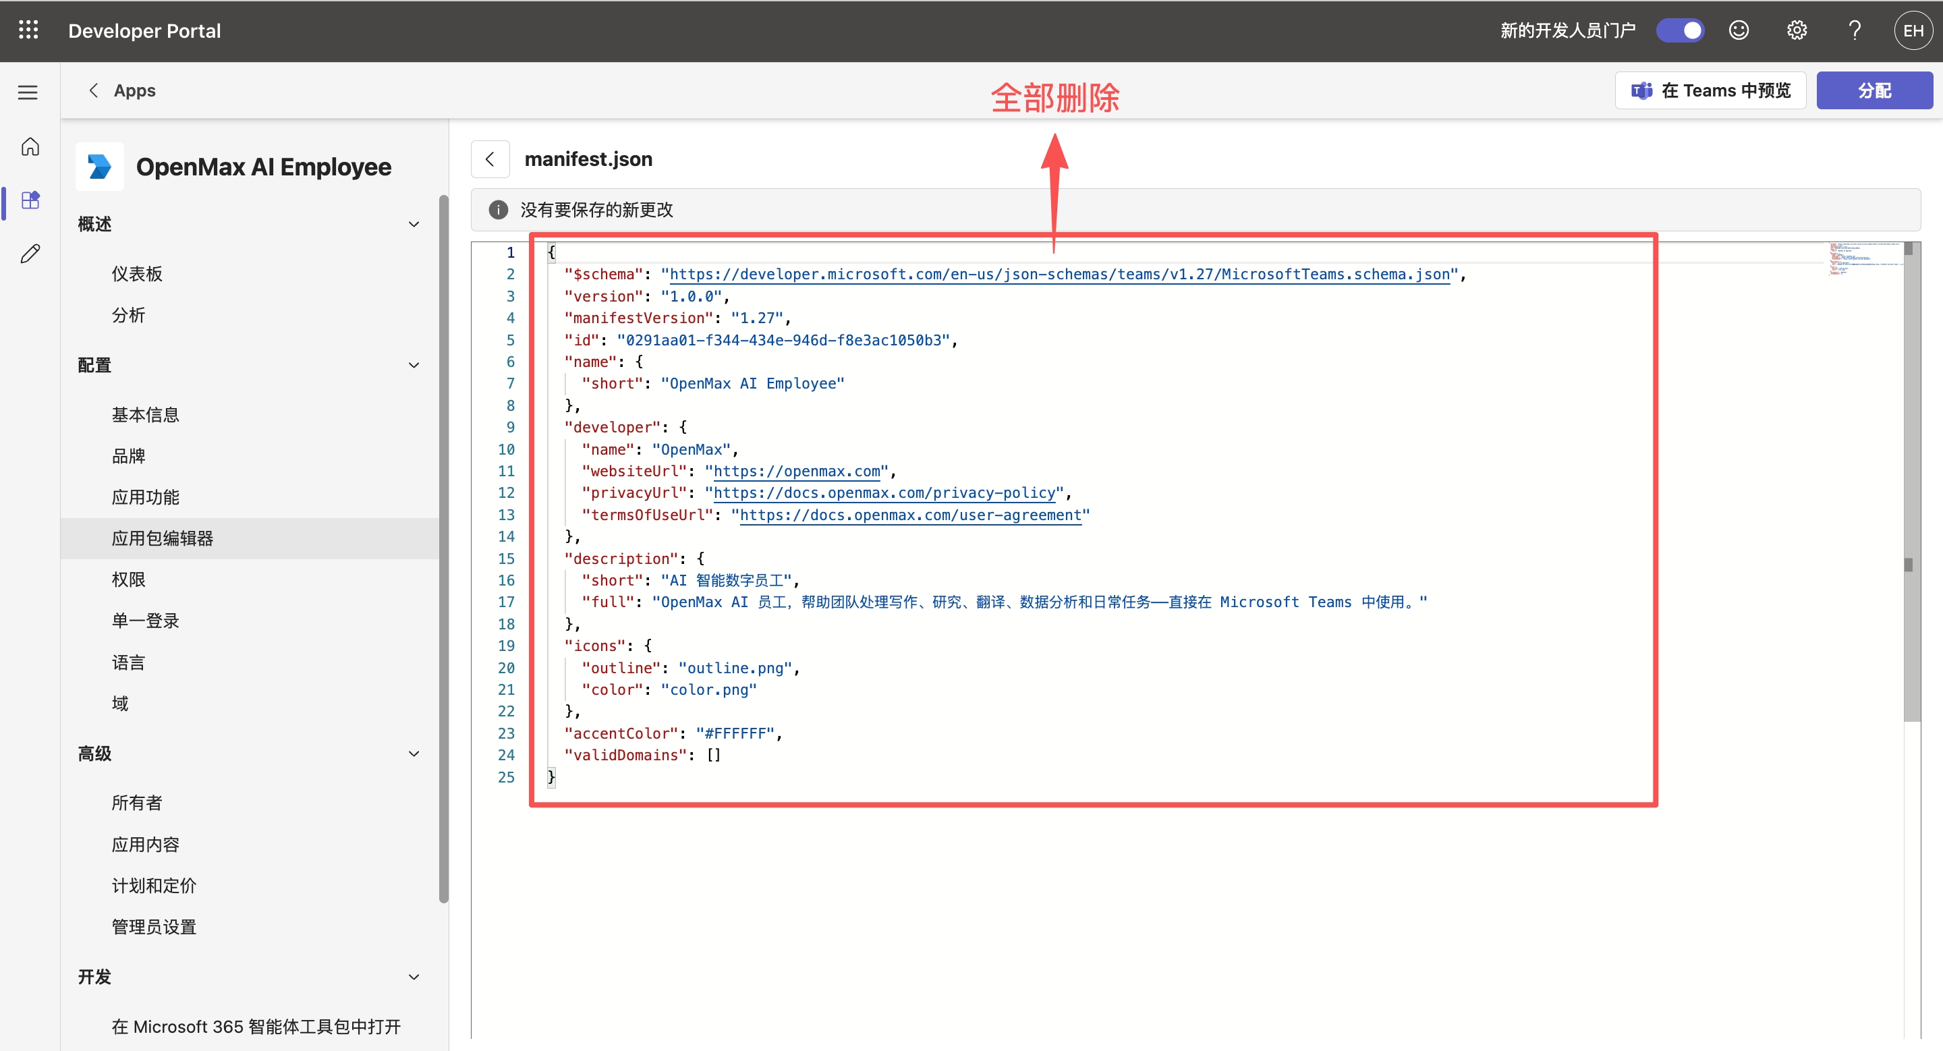The image size is (1943, 1051).
Task: Click the Teams logo in preview button
Action: click(x=1641, y=90)
